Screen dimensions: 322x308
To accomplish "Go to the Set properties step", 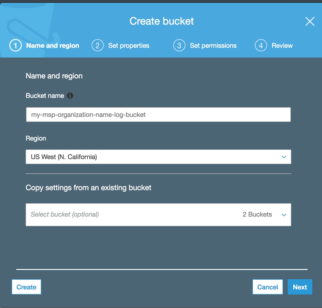I will point(129,45).
